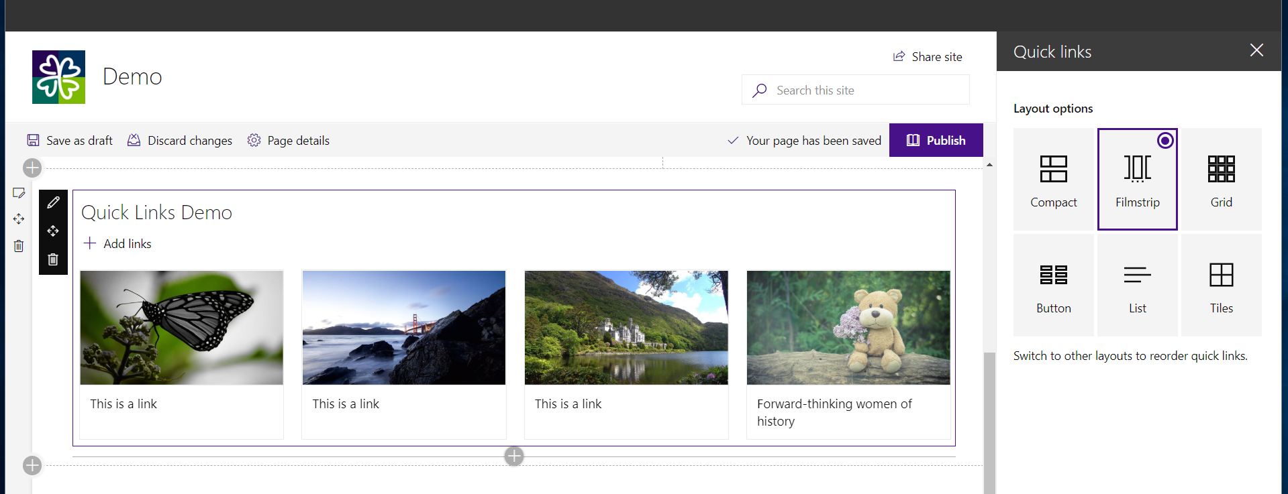
Task: Click the 'Layout options' heading
Action: pyautogui.click(x=1053, y=109)
